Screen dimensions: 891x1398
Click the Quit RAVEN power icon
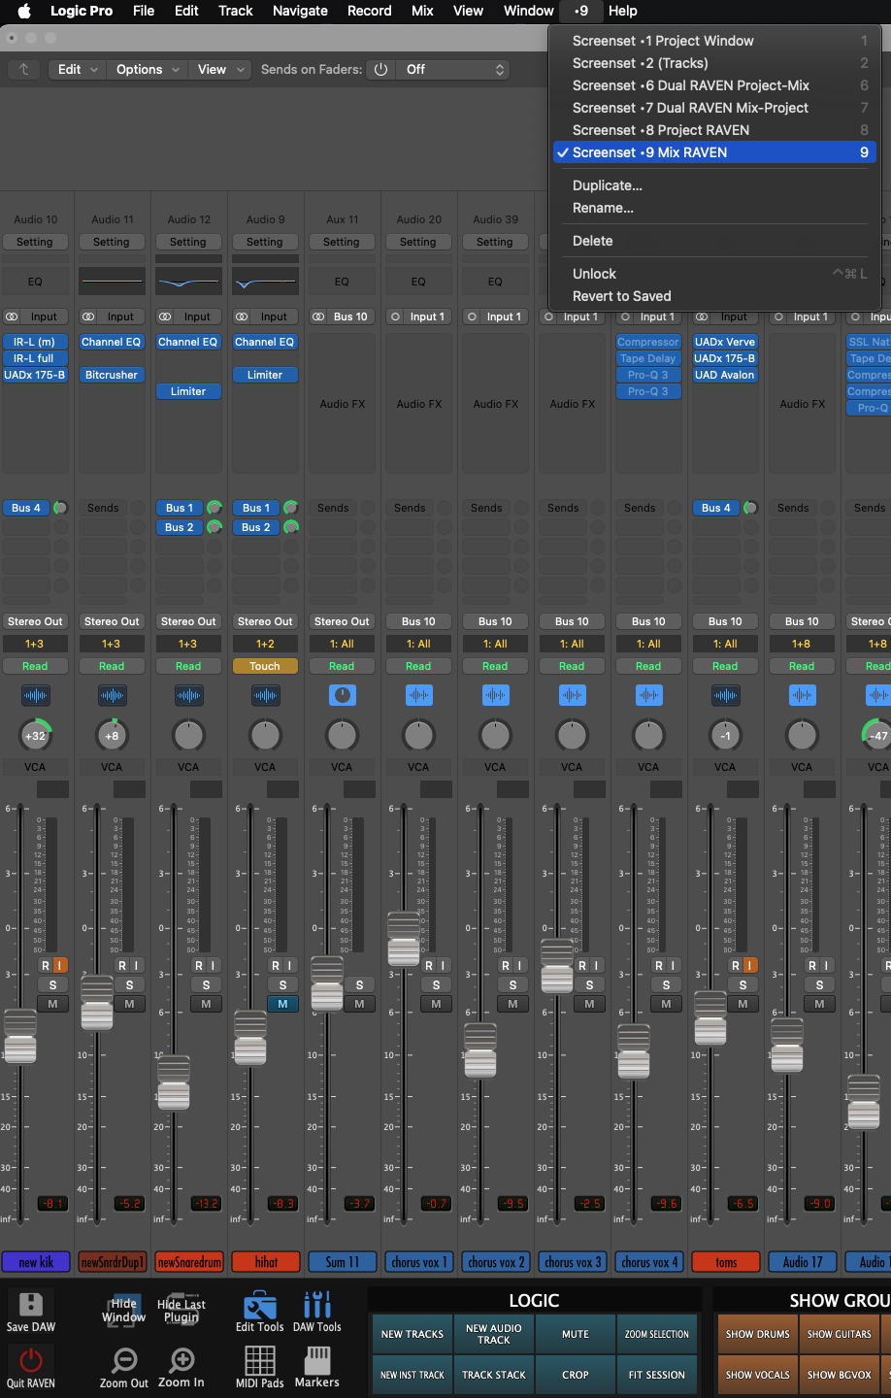tap(31, 1359)
